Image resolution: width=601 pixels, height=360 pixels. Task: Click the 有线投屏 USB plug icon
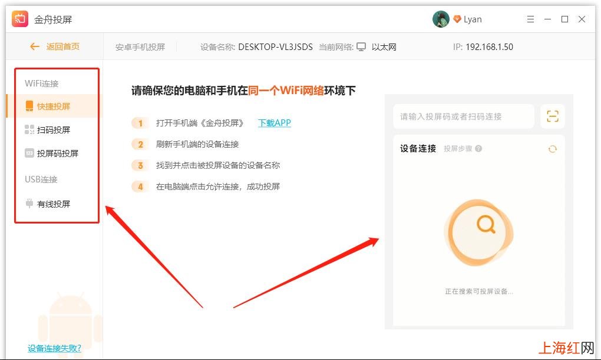[29, 203]
